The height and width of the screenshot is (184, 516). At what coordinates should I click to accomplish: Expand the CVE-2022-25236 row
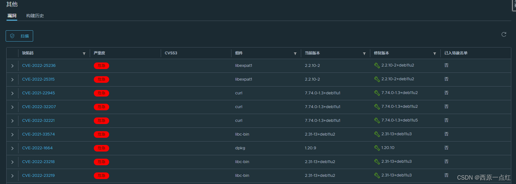click(x=13, y=66)
